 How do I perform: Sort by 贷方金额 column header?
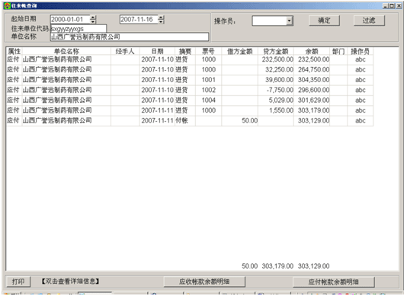(x=276, y=51)
